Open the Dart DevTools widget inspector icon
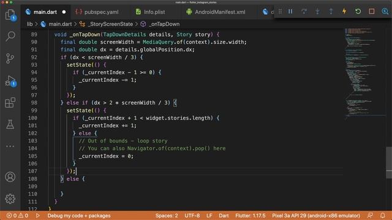The image size is (392, 220). (385, 12)
